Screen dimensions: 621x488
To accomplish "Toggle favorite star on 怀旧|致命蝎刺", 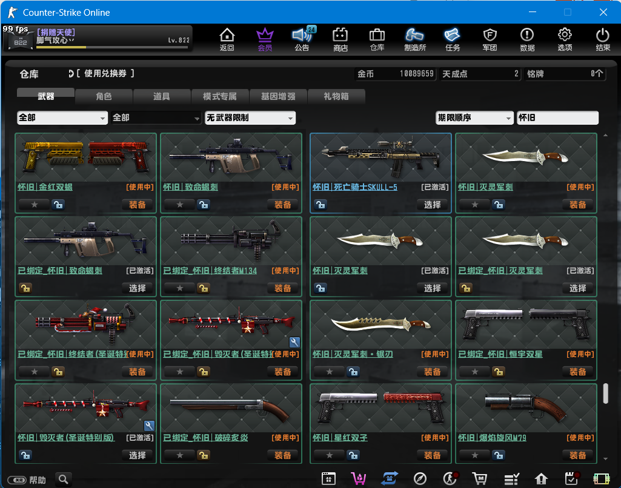I will 180,205.
